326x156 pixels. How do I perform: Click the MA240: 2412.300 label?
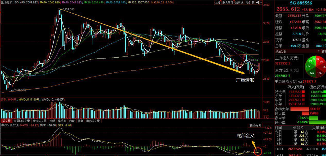pyautogui.click(x=163, y=2)
